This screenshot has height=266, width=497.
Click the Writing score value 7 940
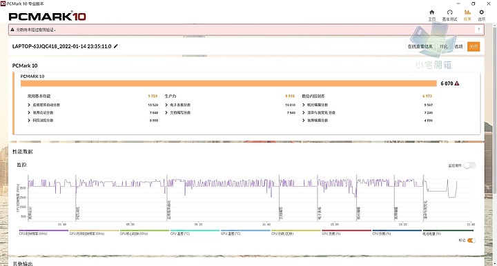pyautogui.click(x=291, y=112)
